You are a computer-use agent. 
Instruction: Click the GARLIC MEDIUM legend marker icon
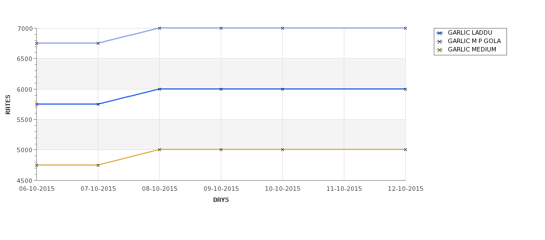[440, 50]
